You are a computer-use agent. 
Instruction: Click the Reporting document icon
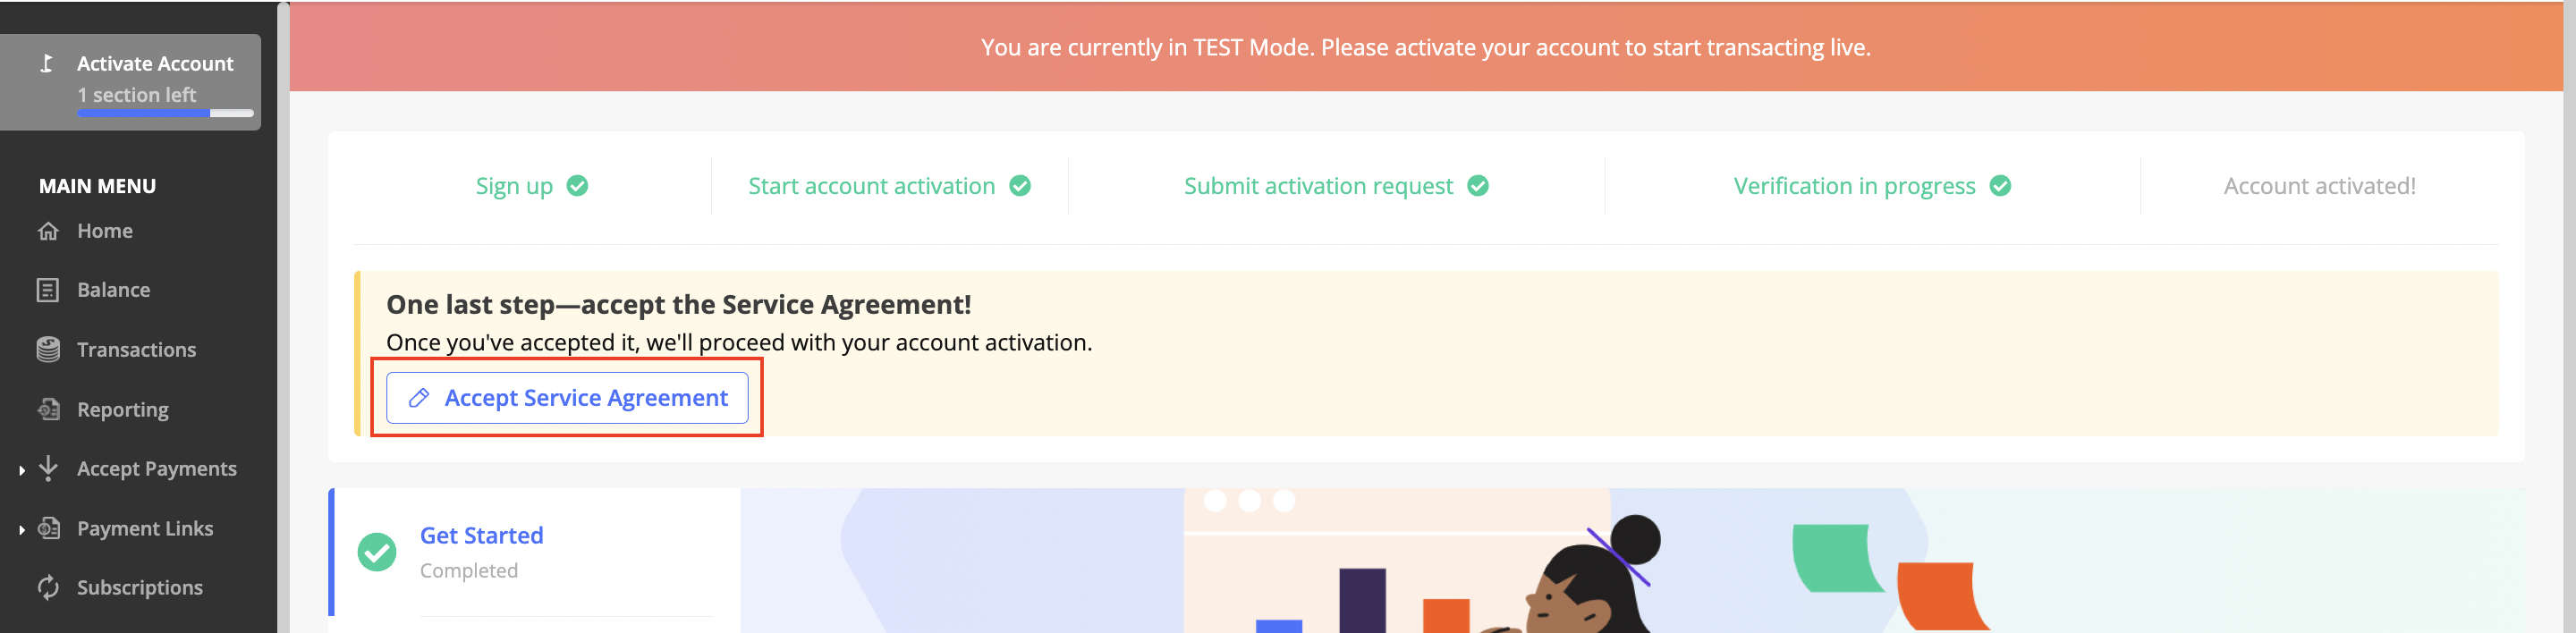48,410
